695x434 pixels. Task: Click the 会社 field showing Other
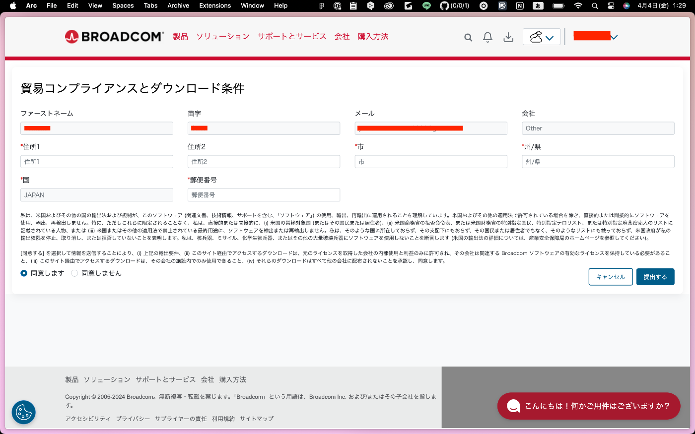click(598, 128)
